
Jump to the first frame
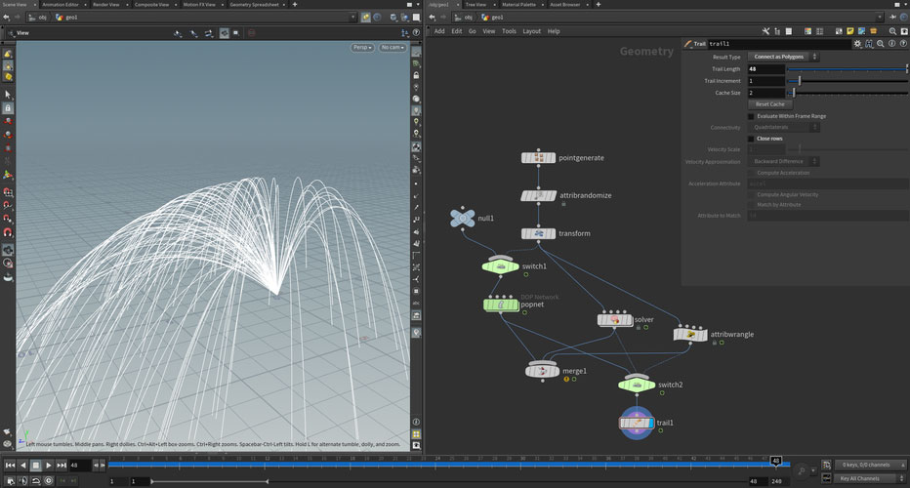click(10, 466)
